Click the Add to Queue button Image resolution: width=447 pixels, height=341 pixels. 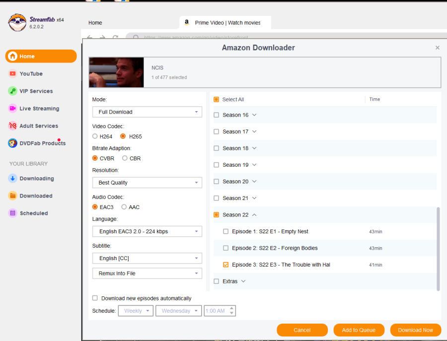[359, 330]
